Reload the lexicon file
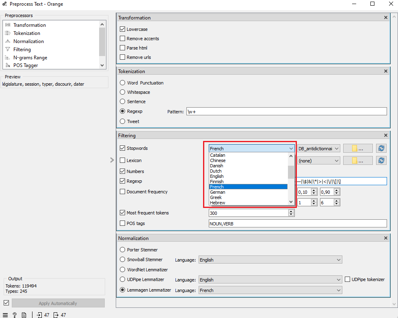398x318 pixels. pyautogui.click(x=381, y=161)
